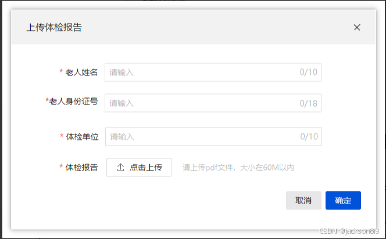Click the 体检单位 label
Viewport: 386px width, 239px height.
(82, 136)
